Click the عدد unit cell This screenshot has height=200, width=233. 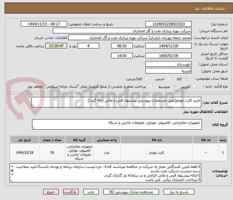point(107,152)
